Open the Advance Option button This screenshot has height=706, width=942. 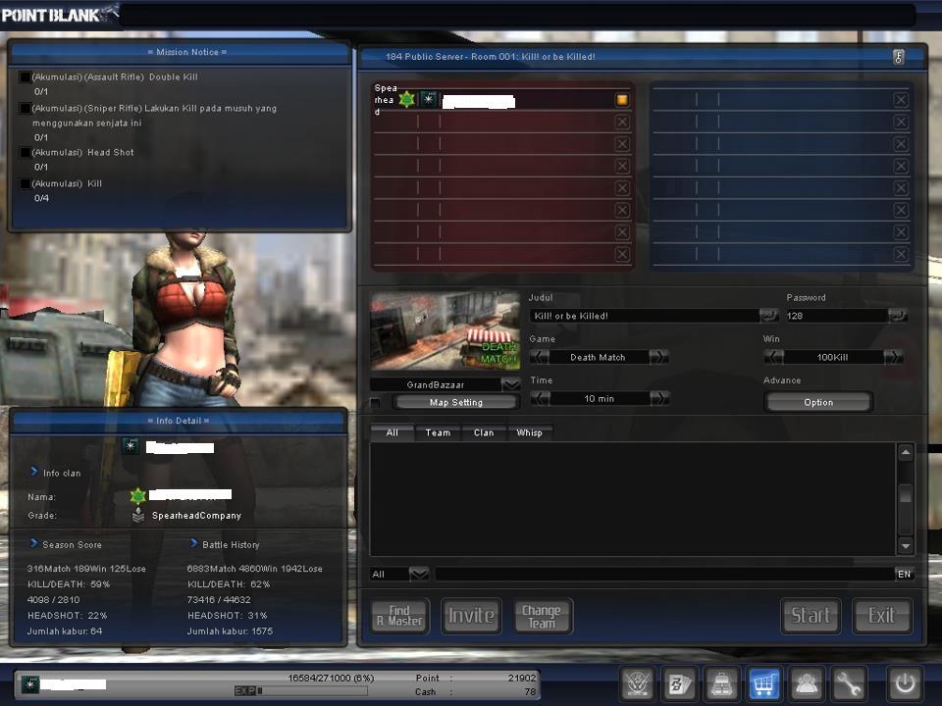[818, 402]
